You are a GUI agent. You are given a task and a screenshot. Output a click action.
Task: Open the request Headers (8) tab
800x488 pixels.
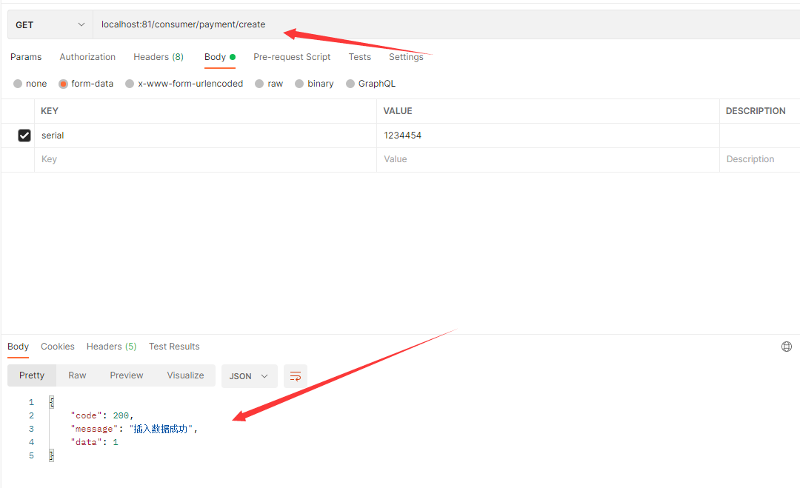(159, 56)
